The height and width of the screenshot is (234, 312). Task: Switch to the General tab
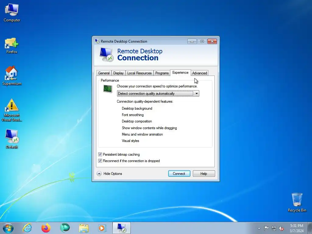click(104, 73)
